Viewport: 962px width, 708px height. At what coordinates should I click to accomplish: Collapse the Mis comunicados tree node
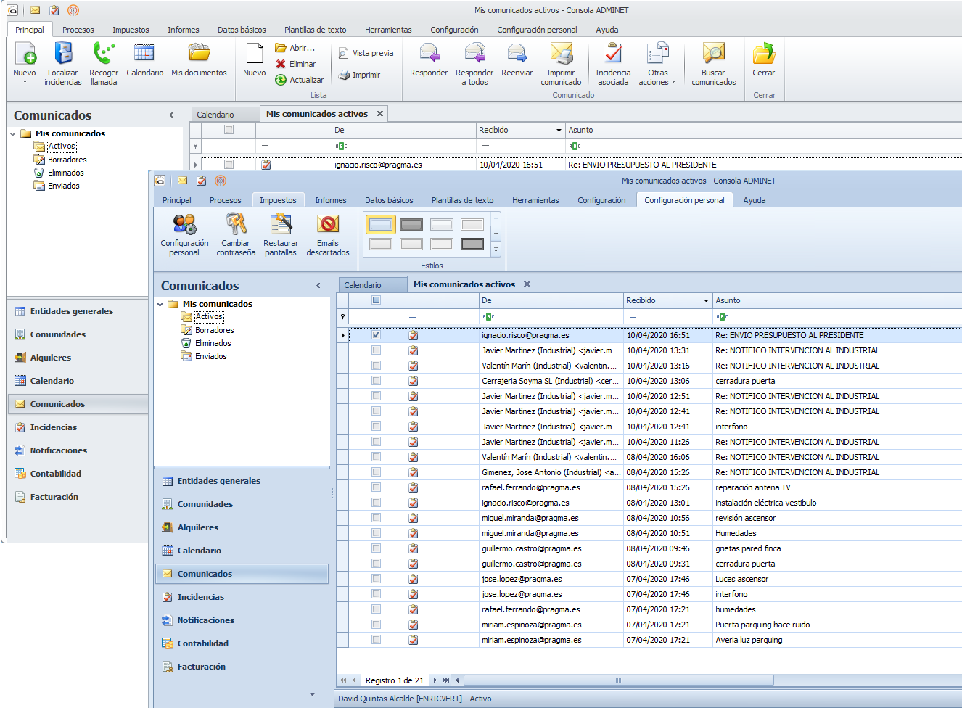[x=160, y=305]
